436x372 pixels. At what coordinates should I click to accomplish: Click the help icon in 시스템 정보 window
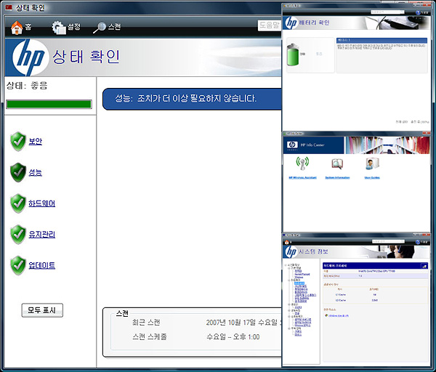click(x=418, y=242)
